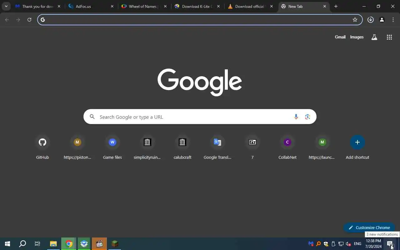
Task: Go forward to next page
Action: [18, 20]
